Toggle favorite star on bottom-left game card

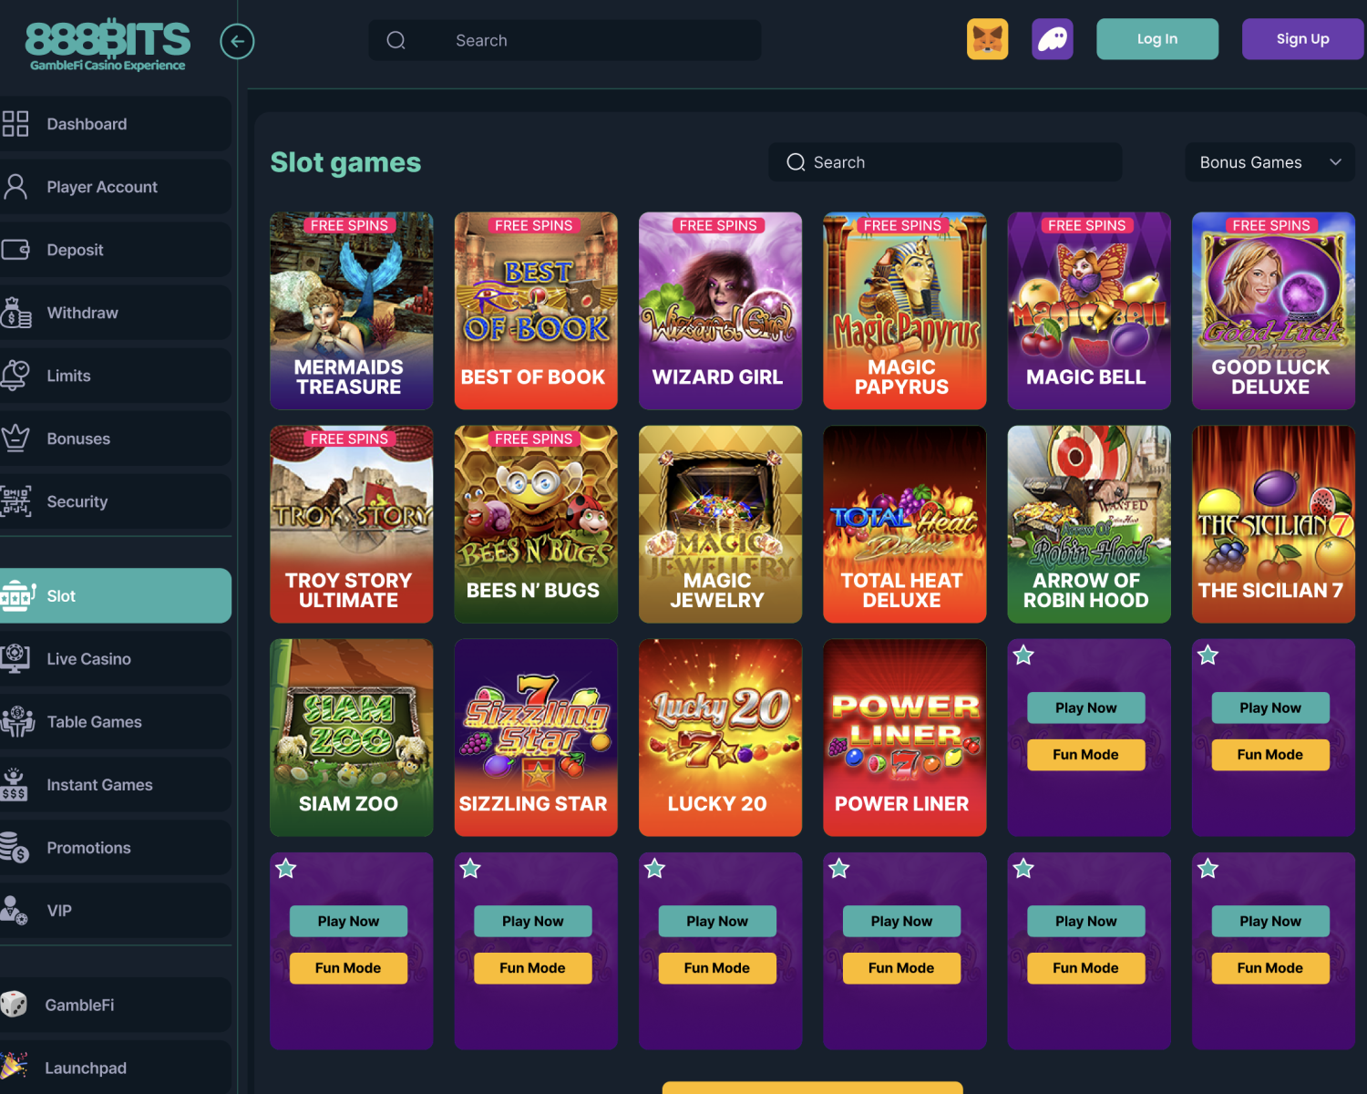[x=286, y=869]
